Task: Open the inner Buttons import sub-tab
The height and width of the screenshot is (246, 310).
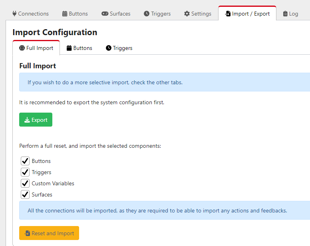Action: click(x=79, y=48)
